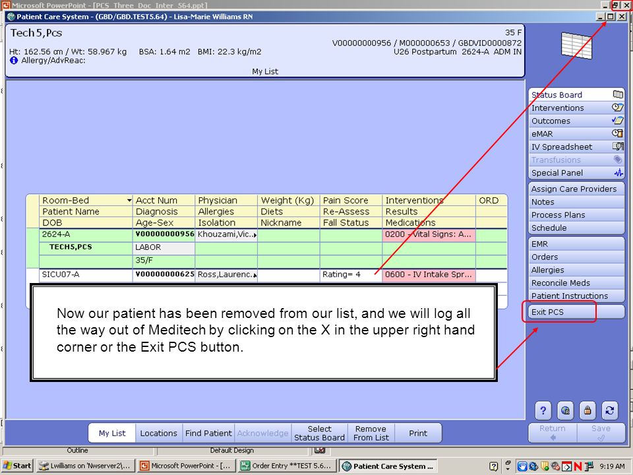Click the Print button
The image size is (633, 475).
(418, 433)
